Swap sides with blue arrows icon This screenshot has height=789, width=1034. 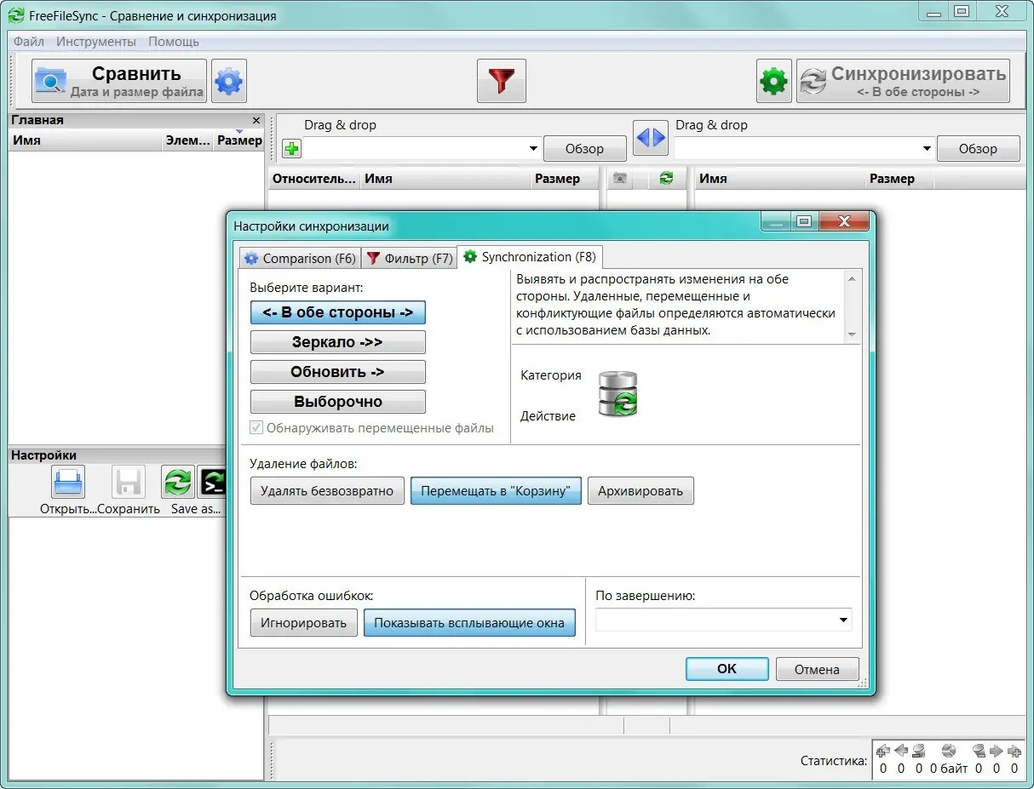click(651, 138)
